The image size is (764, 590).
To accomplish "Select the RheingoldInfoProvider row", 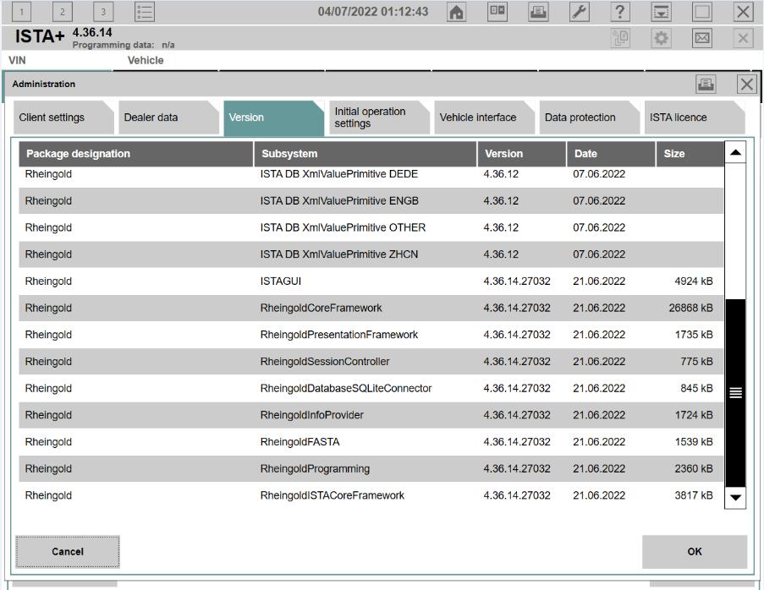I will pyautogui.click(x=371, y=415).
